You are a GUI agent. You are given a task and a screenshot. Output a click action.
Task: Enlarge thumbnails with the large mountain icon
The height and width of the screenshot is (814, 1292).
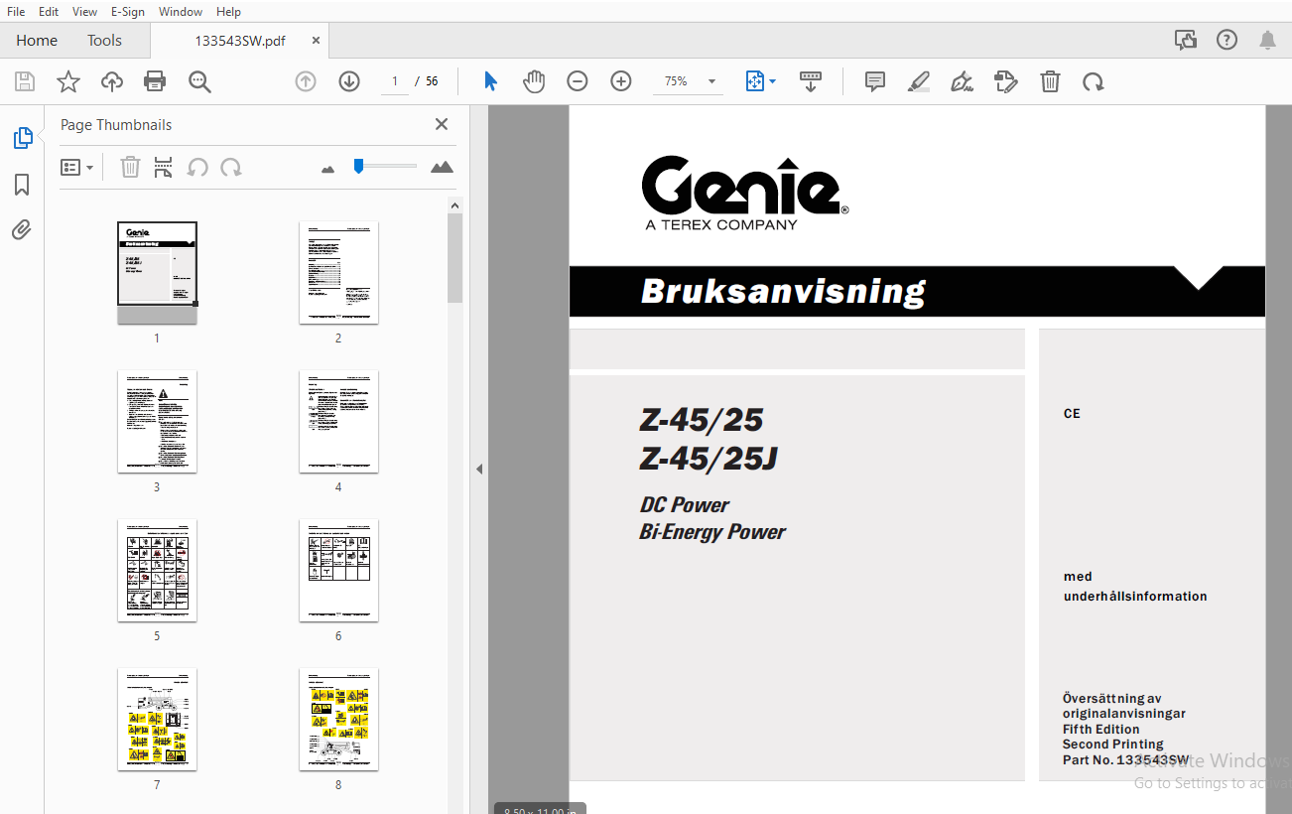click(442, 167)
